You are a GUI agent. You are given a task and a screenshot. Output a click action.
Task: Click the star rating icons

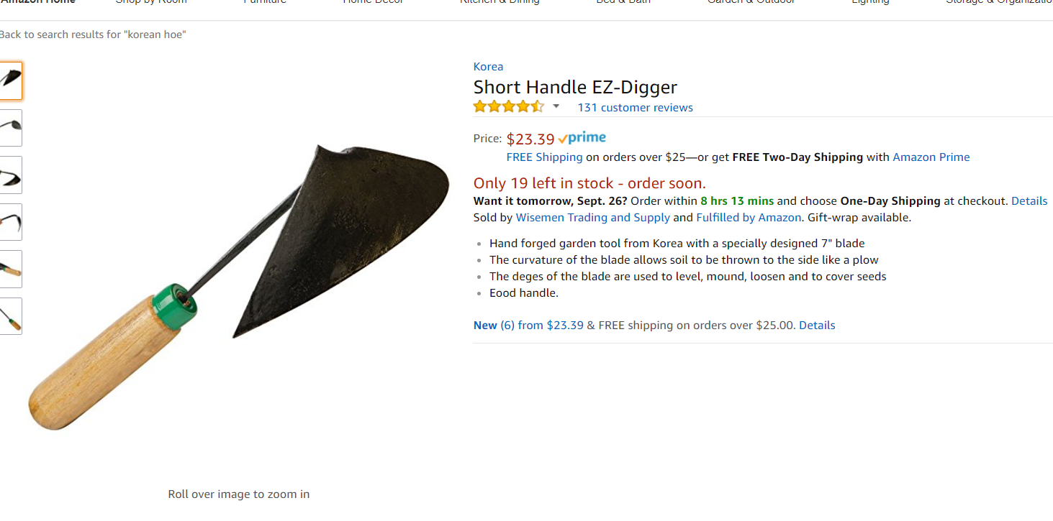pos(509,107)
